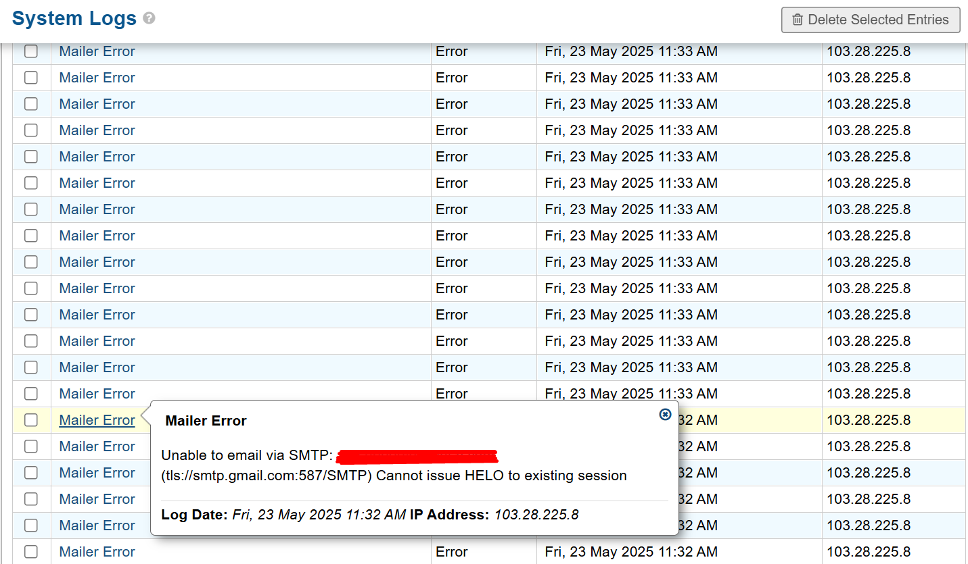The height and width of the screenshot is (564, 968).
Task: Open the underlined Mailer Error link in highlighted row
Action: (x=97, y=420)
